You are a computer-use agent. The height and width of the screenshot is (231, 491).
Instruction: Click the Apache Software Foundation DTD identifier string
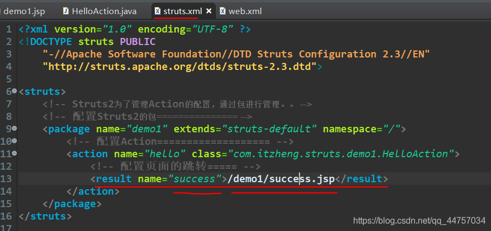click(237, 54)
